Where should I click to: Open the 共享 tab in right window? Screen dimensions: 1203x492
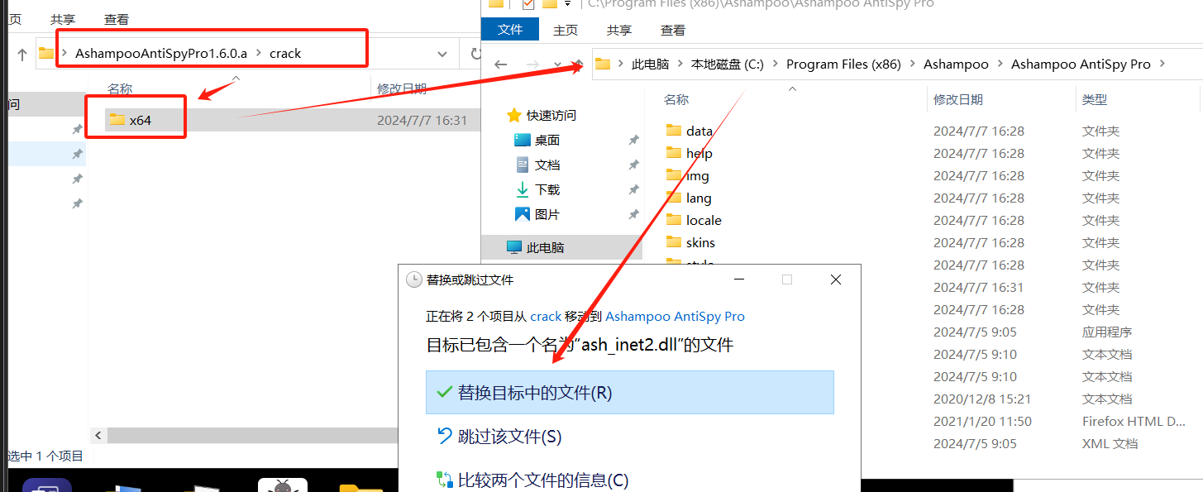click(x=619, y=30)
